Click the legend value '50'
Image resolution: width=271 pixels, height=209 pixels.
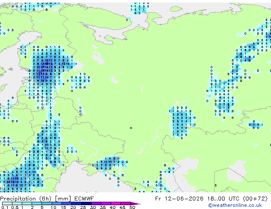click(x=132, y=207)
